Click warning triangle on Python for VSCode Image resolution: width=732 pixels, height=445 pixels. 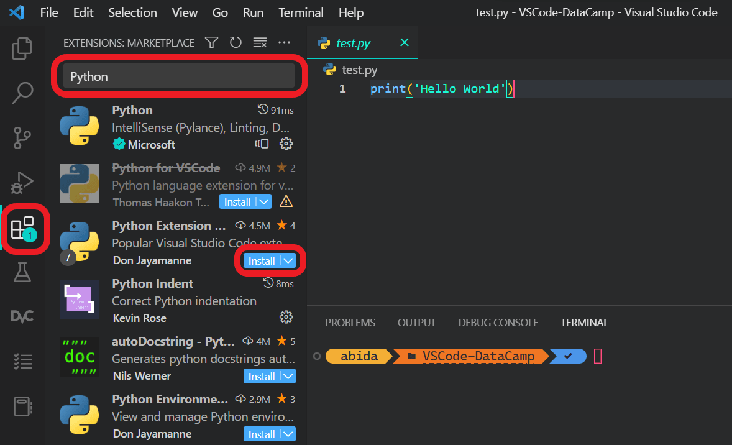click(x=286, y=201)
